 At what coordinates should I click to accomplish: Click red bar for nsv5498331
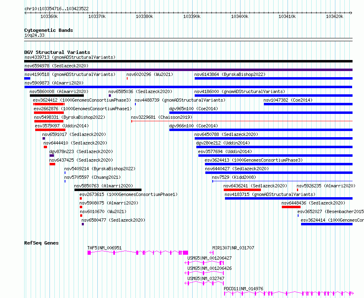pyautogui.click(x=49, y=121)
